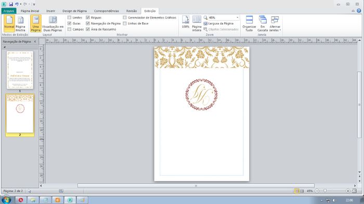Screen dimensions: 364x204
Task: Click the gold damask header pattern on page
Action: pos(202,57)
